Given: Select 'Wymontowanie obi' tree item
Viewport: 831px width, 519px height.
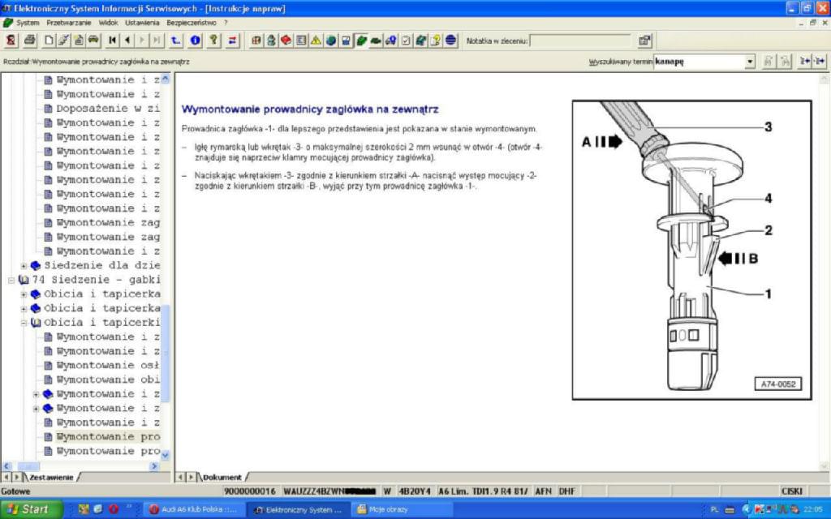Looking at the screenshot, I should [x=108, y=380].
